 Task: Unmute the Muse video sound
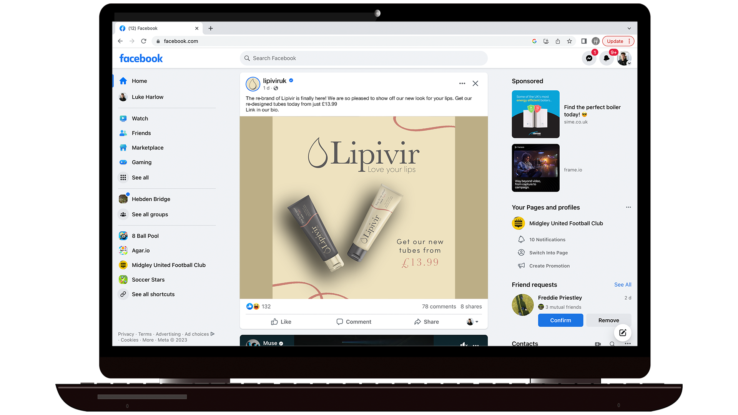(x=464, y=344)
